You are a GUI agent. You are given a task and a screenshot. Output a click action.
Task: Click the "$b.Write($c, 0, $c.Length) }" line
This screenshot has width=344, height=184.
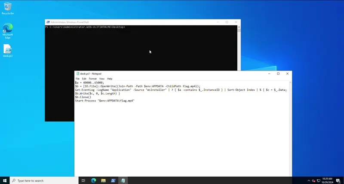98,93
